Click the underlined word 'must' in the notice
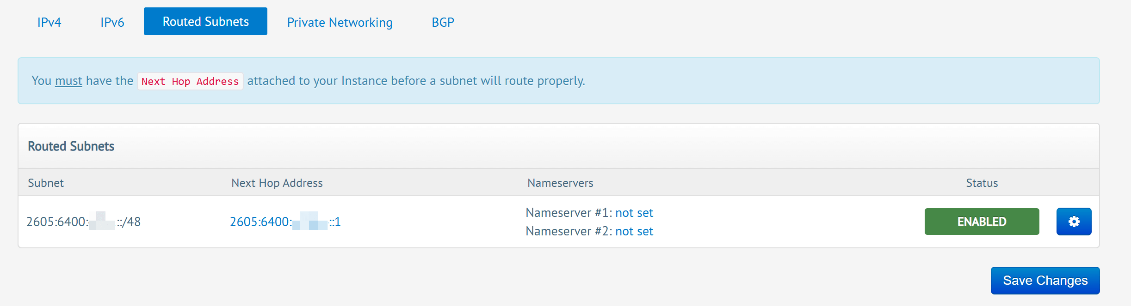The image size is (1131, 306). click(68, 81)
